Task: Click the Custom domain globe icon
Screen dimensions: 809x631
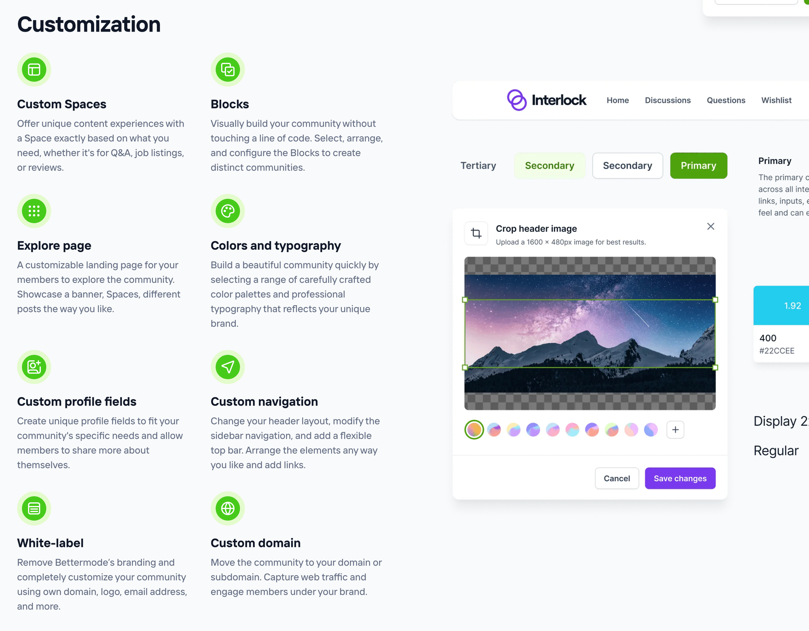Action: (x=228, y=508)
